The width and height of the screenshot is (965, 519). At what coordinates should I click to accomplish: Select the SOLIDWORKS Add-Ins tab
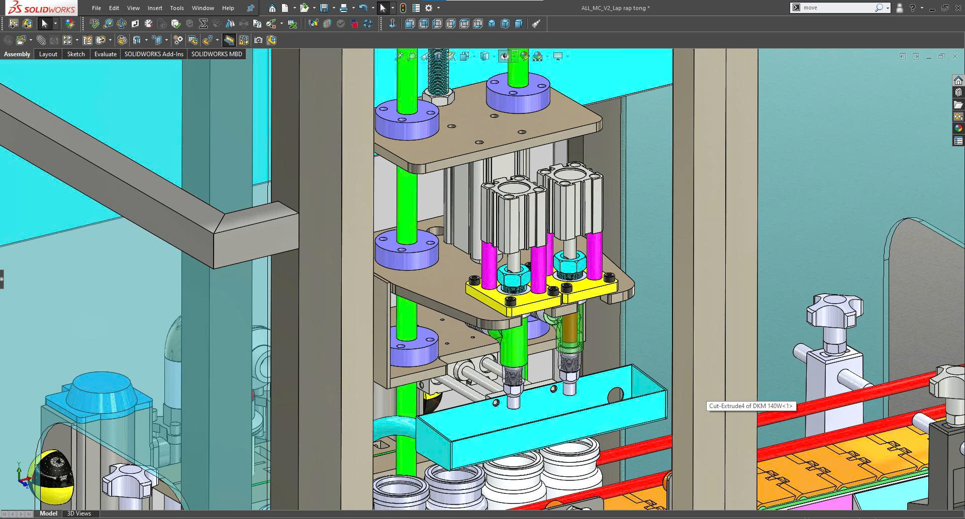click(154, 54)
